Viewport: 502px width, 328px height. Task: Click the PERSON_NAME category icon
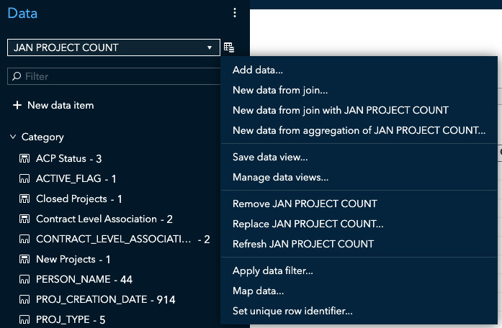(23, 279)
